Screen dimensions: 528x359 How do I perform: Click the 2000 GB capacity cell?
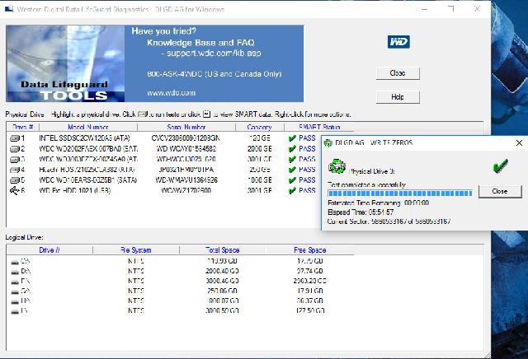259,149
